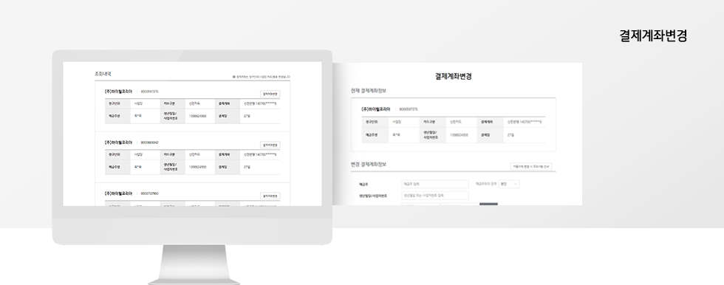Click 현재 결제계좌정보 section heading
This screenshot has height=285, width=724.
click(x=369, y=91)
